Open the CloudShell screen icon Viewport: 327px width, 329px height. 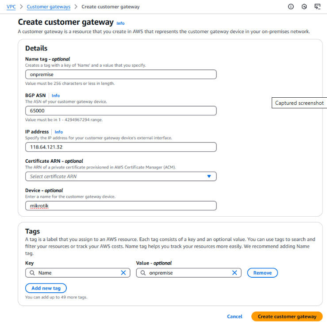click(317, 7)
